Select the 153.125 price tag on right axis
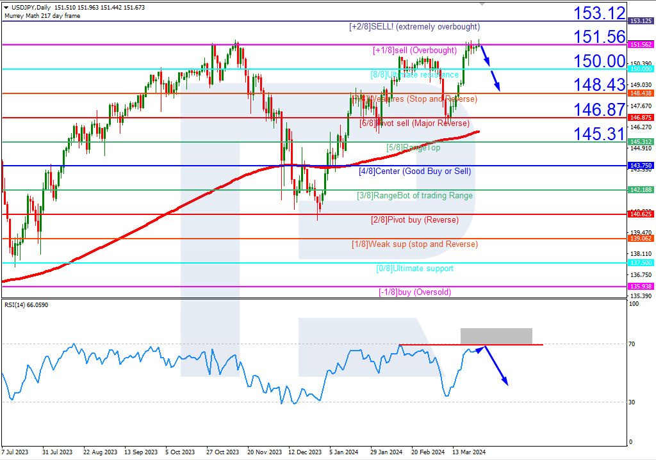Screen dimensions: 656x460 [x=640, y=21]
